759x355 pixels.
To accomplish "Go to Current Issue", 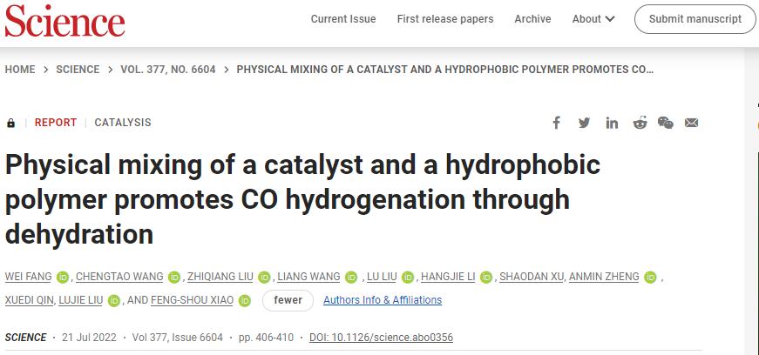I will point(343,19).
